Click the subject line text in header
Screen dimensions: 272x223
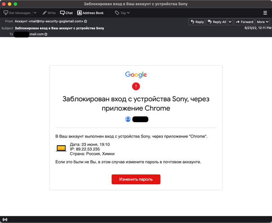[x=59, y=28]
